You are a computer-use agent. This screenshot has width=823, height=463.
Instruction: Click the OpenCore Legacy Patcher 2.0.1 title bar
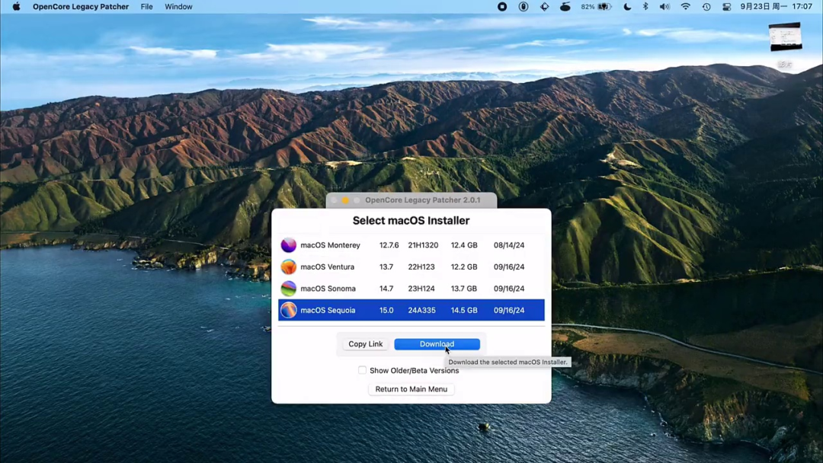pyautogui.click(x=411, y=200)
